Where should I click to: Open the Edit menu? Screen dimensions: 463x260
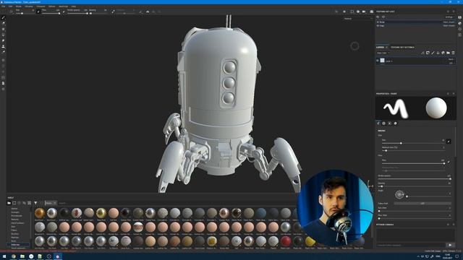10,6
